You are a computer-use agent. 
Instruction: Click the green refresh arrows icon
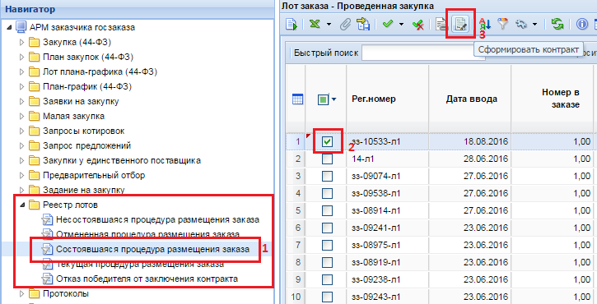[x=557, y=25]
